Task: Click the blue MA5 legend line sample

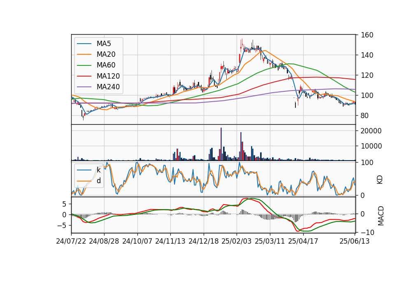Action: [x=84, y=44]
